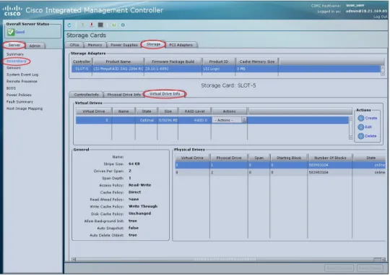The width and height of the screenshot is (390, 275).
Task: Click the refresh icon in the toolbar
Action: 69,25
